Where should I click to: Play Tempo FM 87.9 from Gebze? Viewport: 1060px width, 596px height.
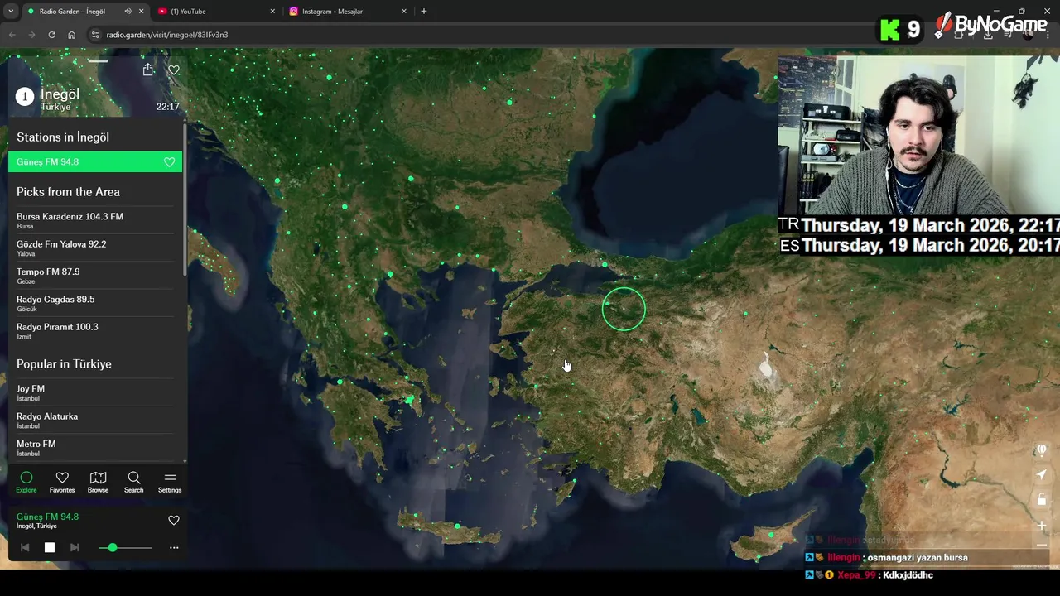pos(95,276)
